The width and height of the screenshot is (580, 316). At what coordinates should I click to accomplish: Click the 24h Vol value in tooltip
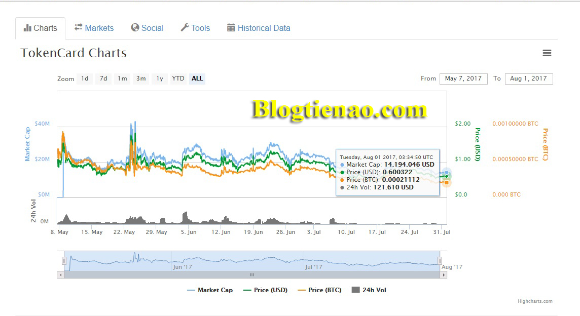point(393,187)
